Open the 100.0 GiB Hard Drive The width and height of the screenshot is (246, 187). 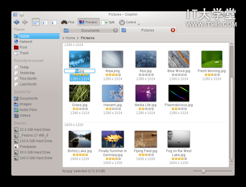[x=36, y=158]
